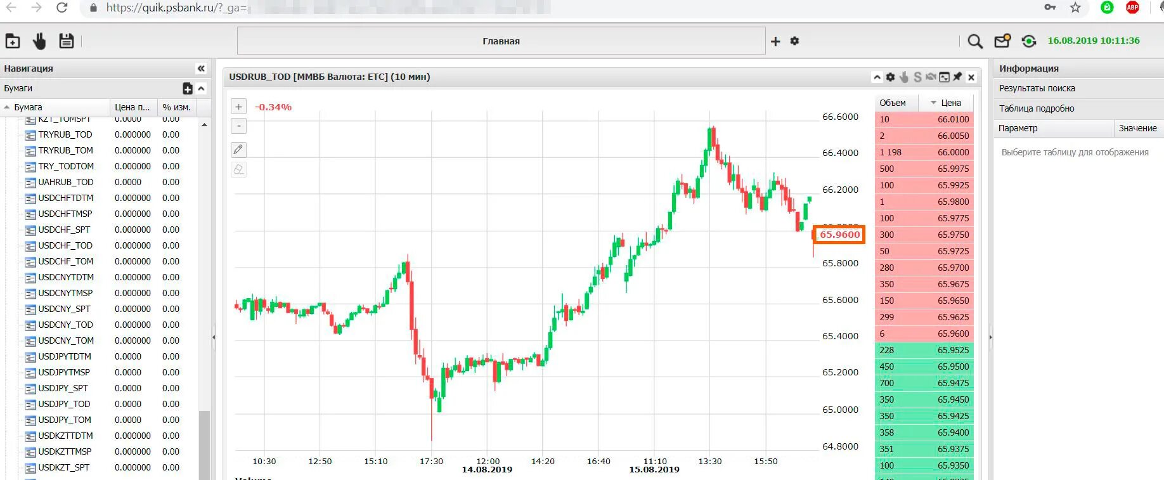Sort by % изм. column header
1164x480 pixels.
[x=177, y=107]
